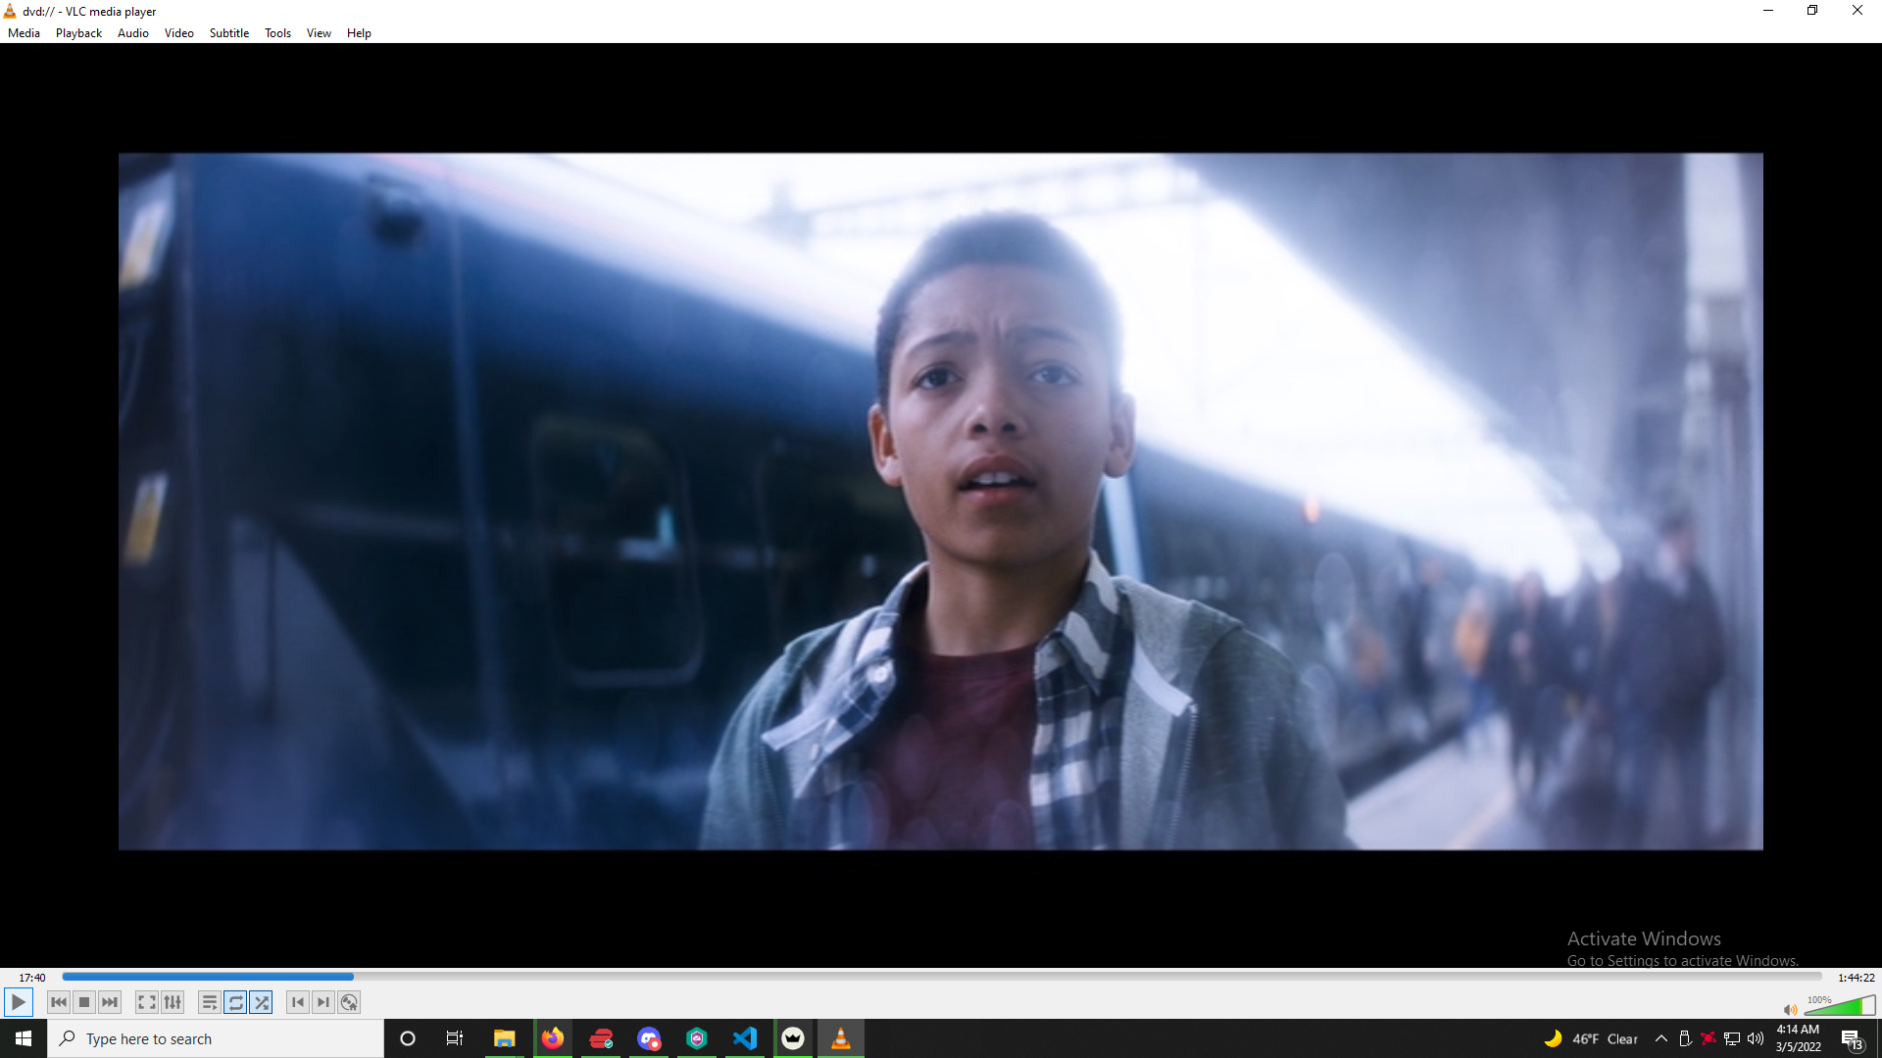Seek within the playback progress bar

[942, 977]
